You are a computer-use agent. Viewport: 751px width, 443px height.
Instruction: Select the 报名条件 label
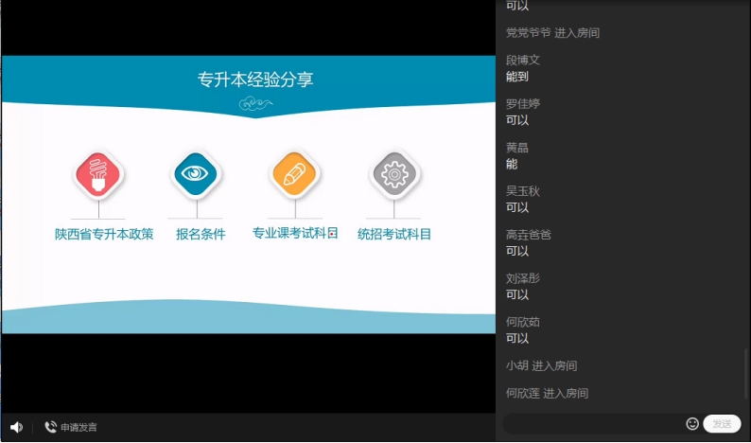click(201, 234)
